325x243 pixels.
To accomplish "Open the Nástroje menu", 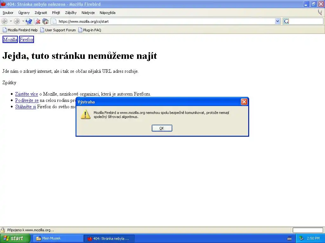I will tap(88, 13).
